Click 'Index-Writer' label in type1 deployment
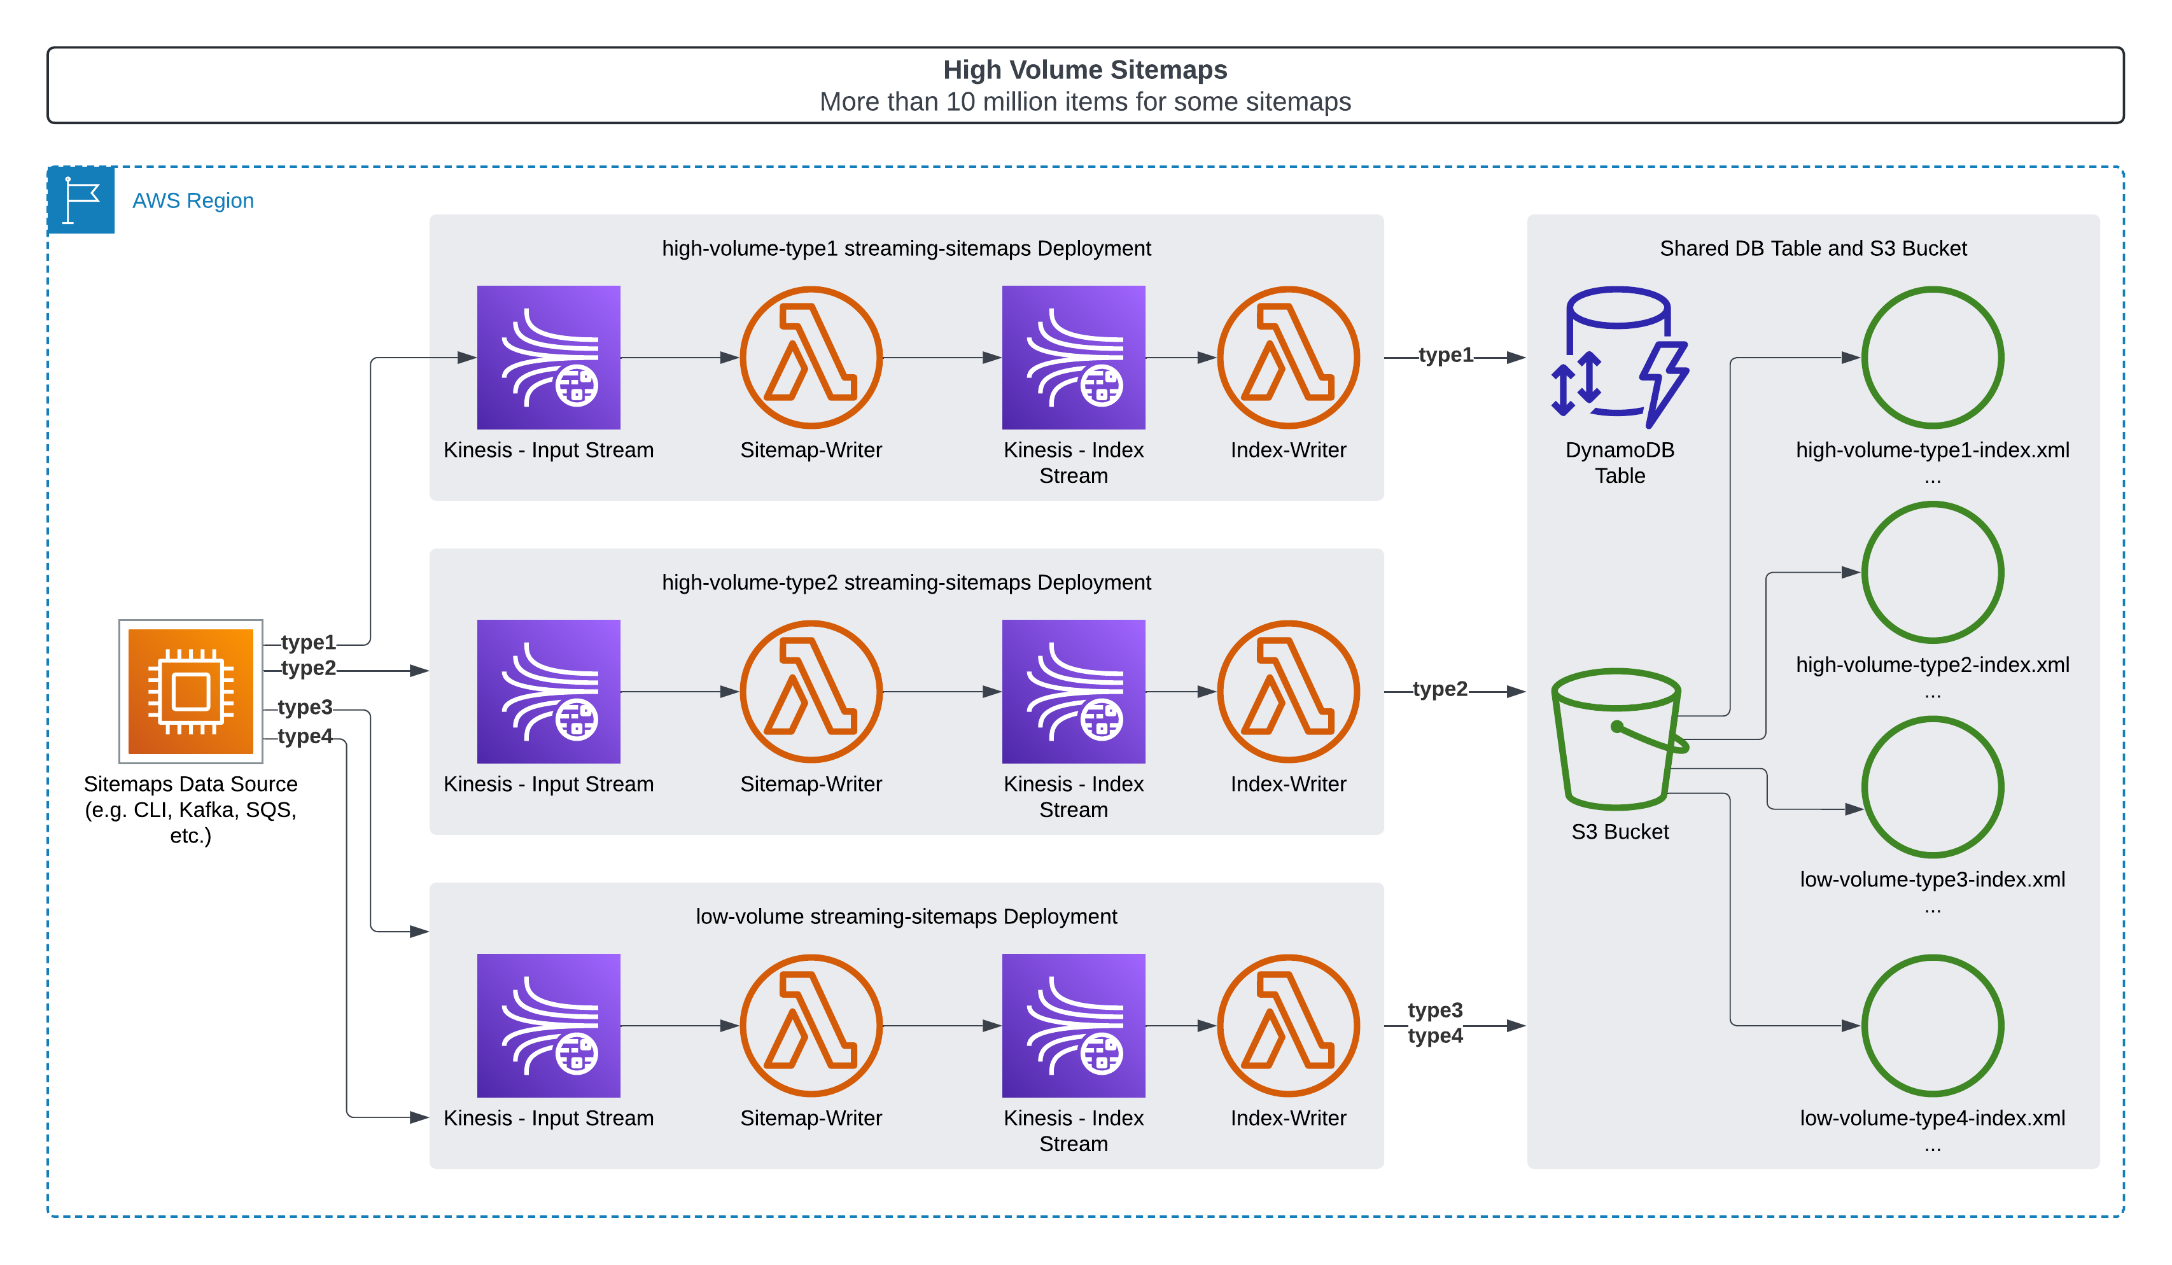This screenshot has width=2172, height=1265. tap(1287, 450)
